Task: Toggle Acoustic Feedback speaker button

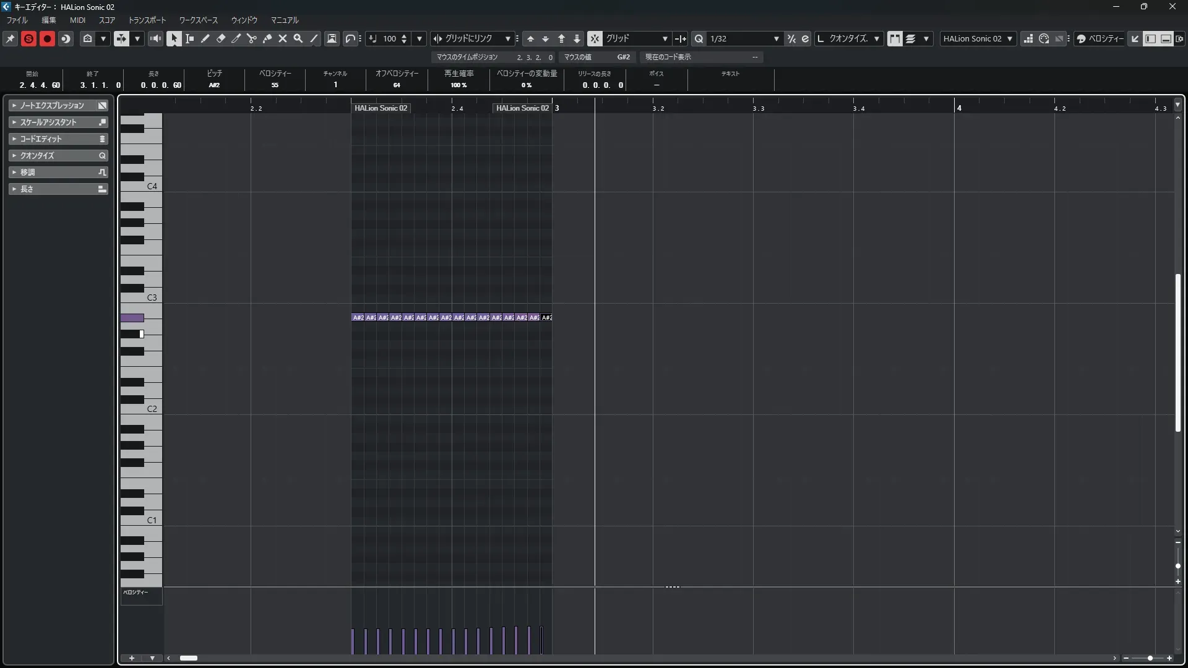Action: [155, 38]
